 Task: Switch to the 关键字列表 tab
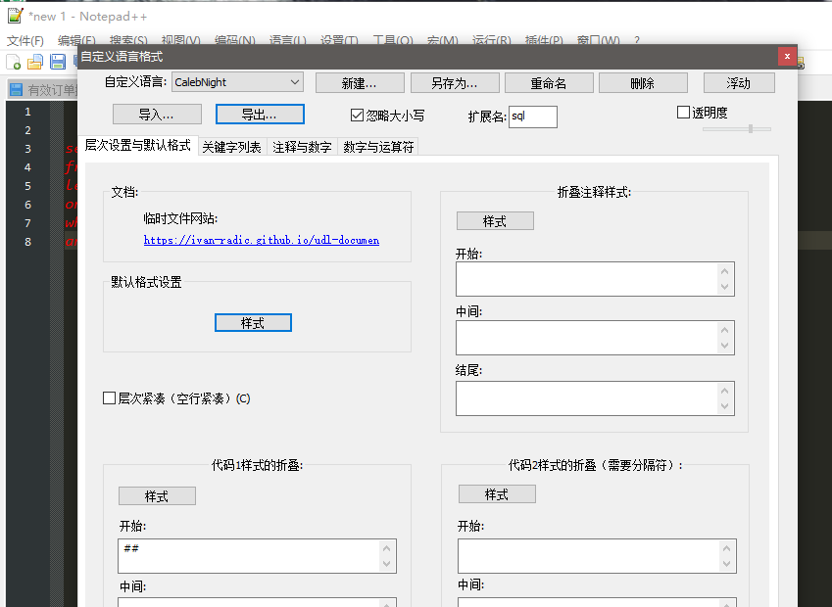[x=232, y=147]
